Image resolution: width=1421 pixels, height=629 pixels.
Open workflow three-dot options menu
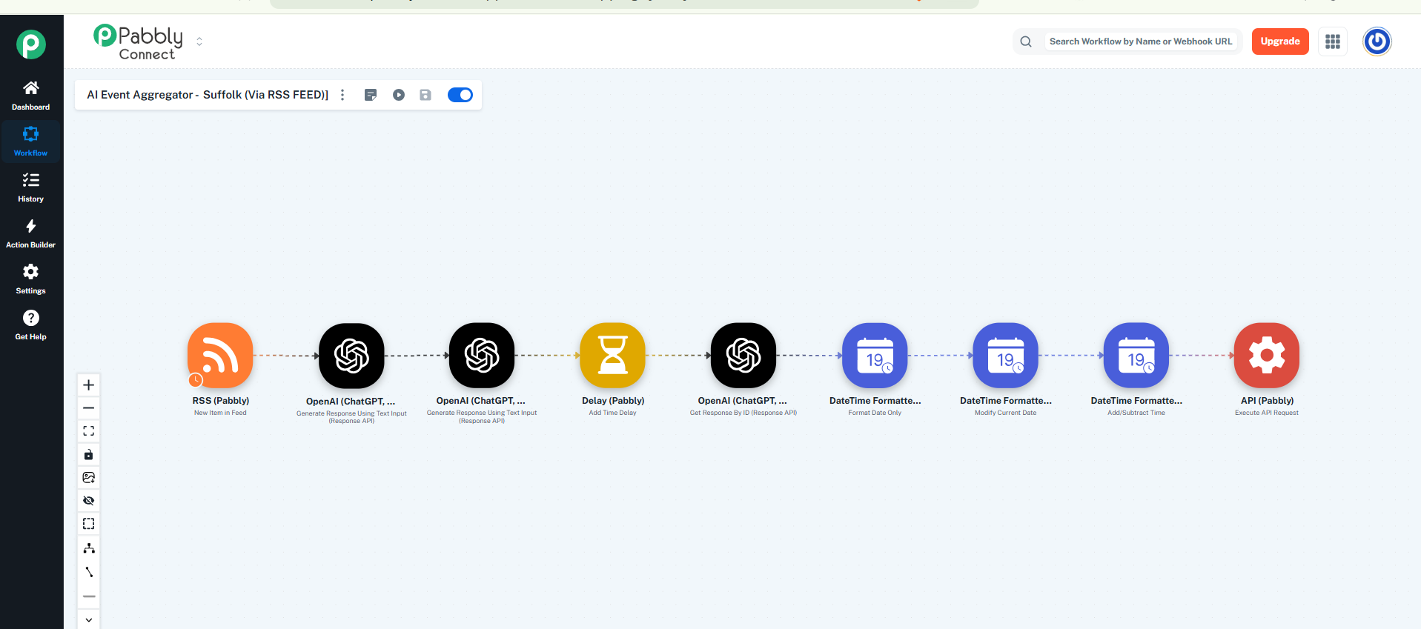[342, 95]
